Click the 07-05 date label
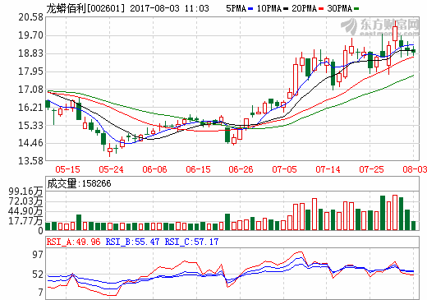 click(284, 169)
